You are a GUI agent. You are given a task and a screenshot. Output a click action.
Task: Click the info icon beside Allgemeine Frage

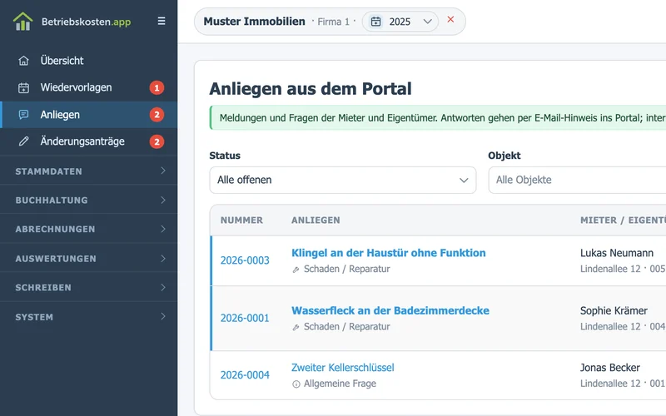(296, 384)
